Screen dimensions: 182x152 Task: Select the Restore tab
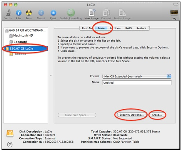(141, 28)
